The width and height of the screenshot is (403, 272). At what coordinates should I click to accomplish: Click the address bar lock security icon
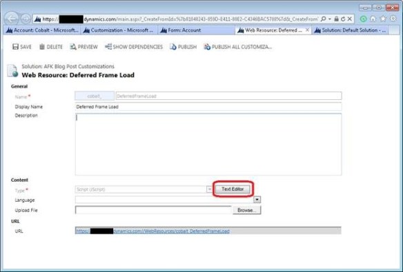coord(336,19)
